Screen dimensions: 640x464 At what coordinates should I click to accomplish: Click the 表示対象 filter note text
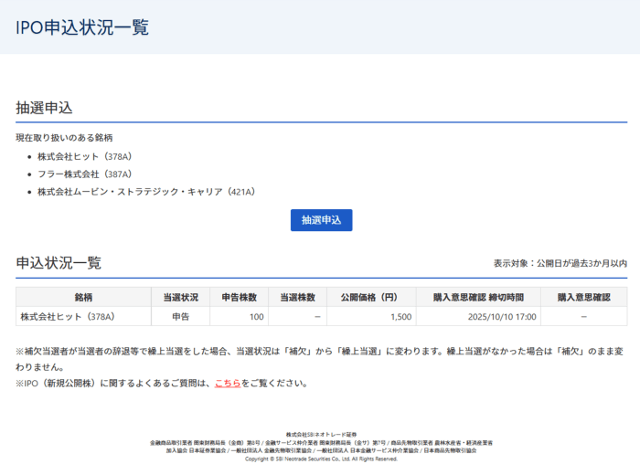tap(560, 263)
